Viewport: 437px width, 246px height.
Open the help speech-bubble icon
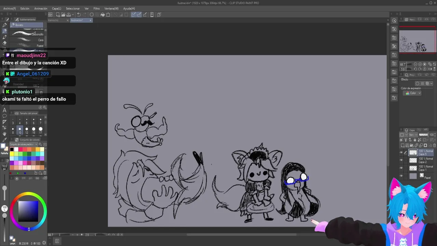159,15
